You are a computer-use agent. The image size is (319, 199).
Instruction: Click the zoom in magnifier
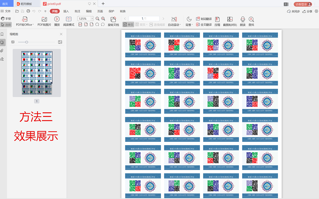point(103,19)
